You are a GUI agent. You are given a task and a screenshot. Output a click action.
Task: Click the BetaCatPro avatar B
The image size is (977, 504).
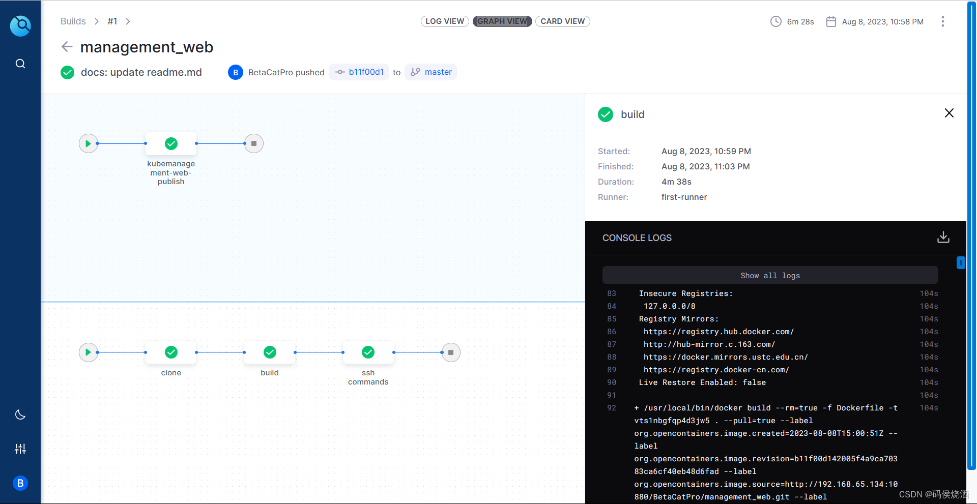click(236, 72)
